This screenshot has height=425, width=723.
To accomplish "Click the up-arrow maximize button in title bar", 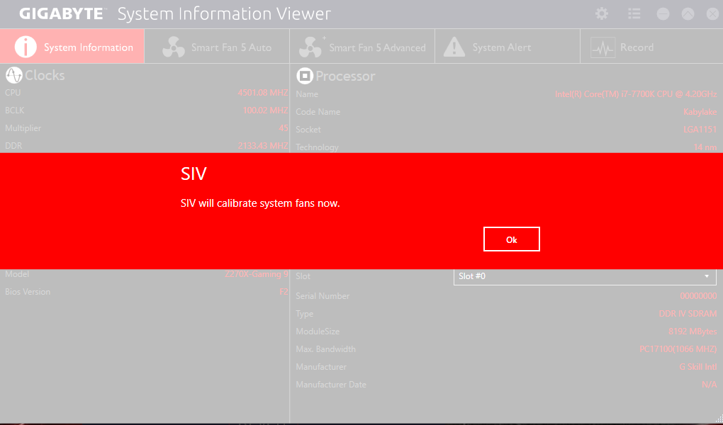I will pyautogui.click(x=688, y=14).
